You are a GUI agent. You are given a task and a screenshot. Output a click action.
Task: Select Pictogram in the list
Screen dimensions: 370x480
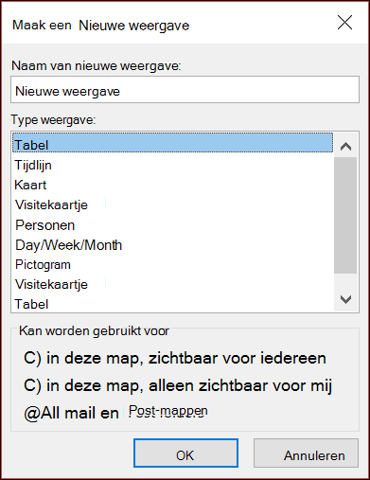pos(172,264)
